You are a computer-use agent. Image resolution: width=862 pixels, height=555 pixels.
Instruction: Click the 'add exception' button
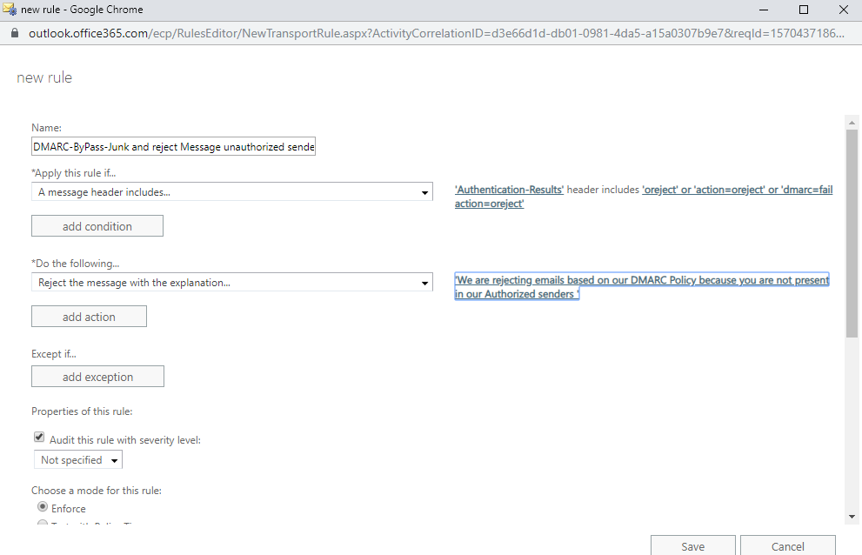tap(97, 376)
